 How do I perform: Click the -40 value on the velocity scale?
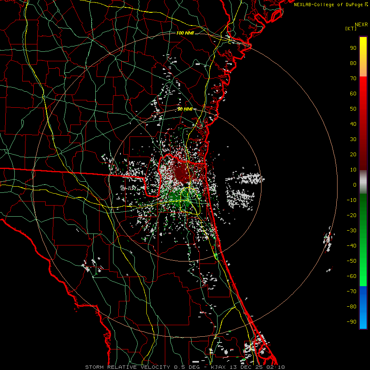click(x=351, y=246)
